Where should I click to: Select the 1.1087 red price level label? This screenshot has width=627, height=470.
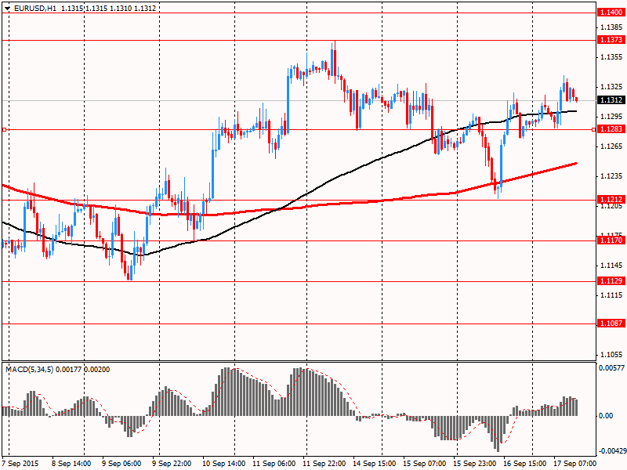pyautogui.click(x=611, y=323)
